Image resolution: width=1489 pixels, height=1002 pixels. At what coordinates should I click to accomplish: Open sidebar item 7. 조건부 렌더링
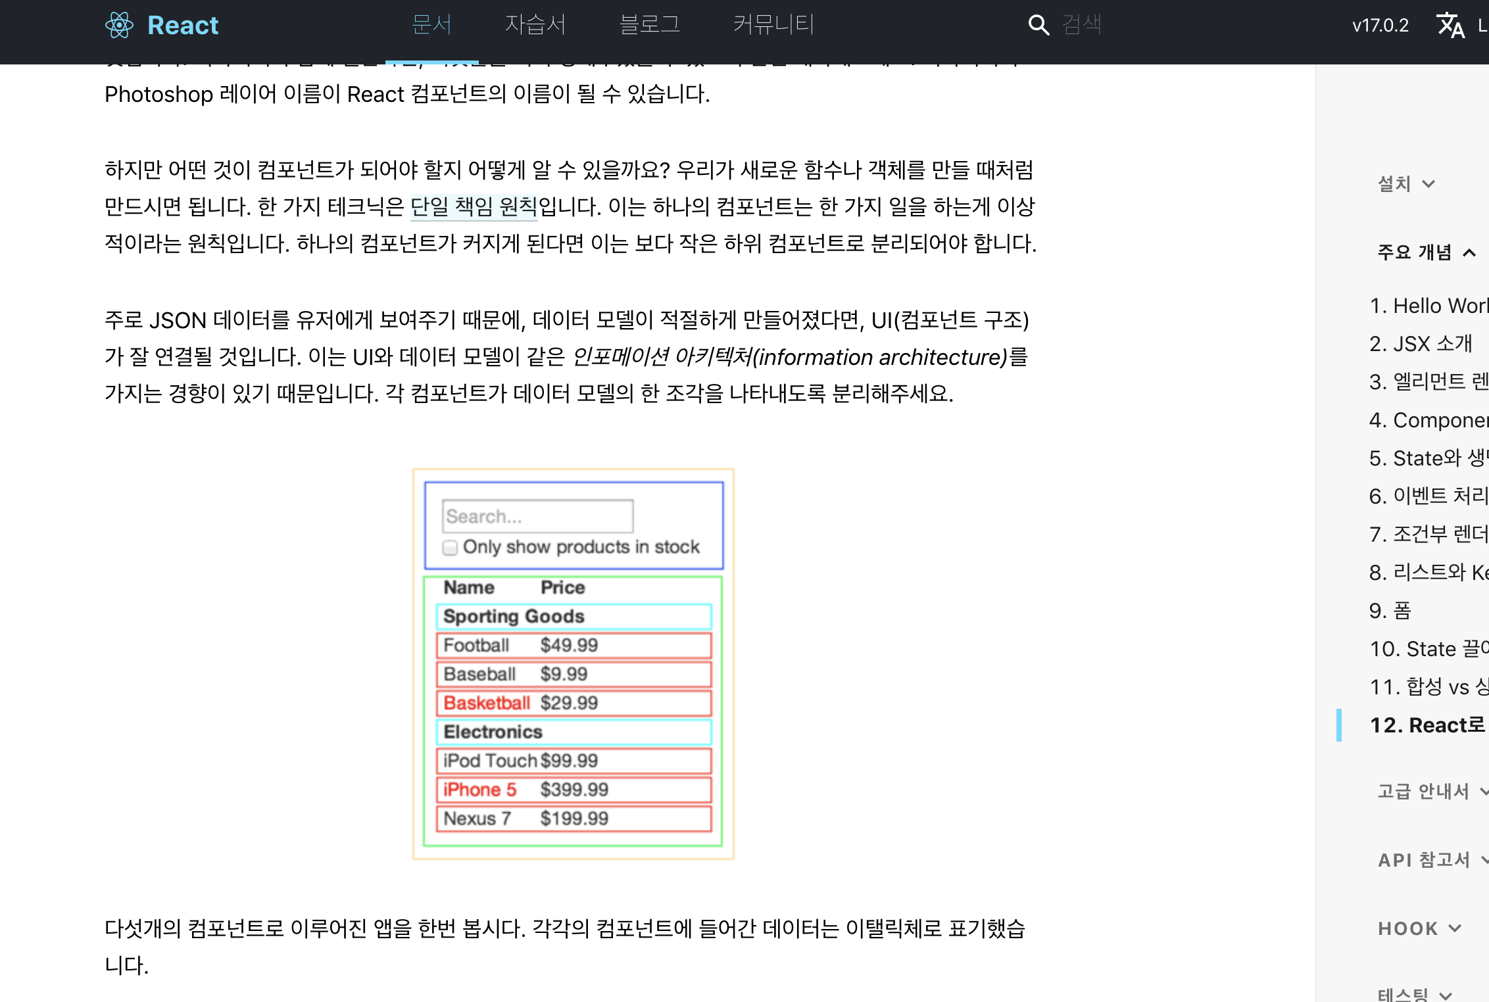pos(1427,535)
